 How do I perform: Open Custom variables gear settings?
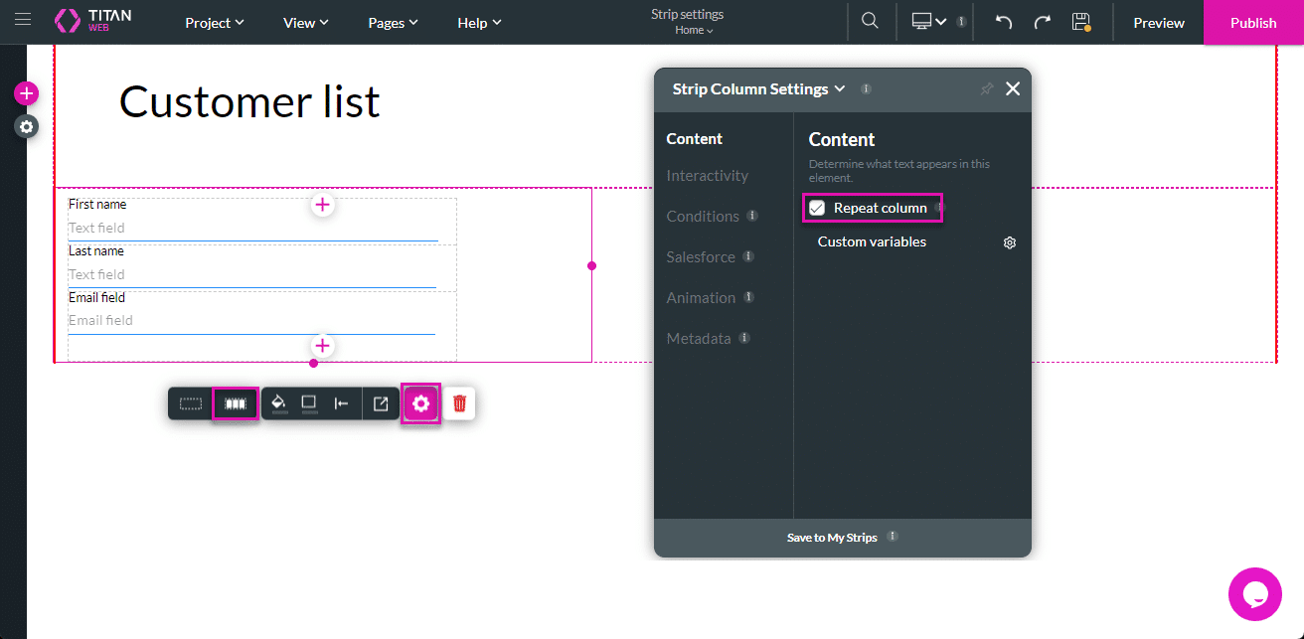click(x=1010, y=242)
